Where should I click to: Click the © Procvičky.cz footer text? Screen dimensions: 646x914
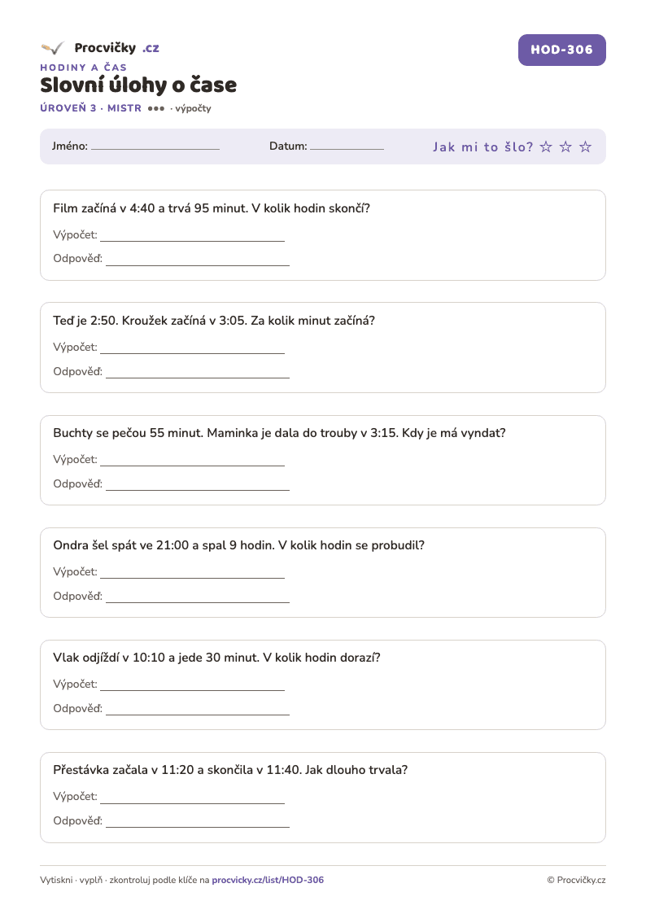(576, 880)
